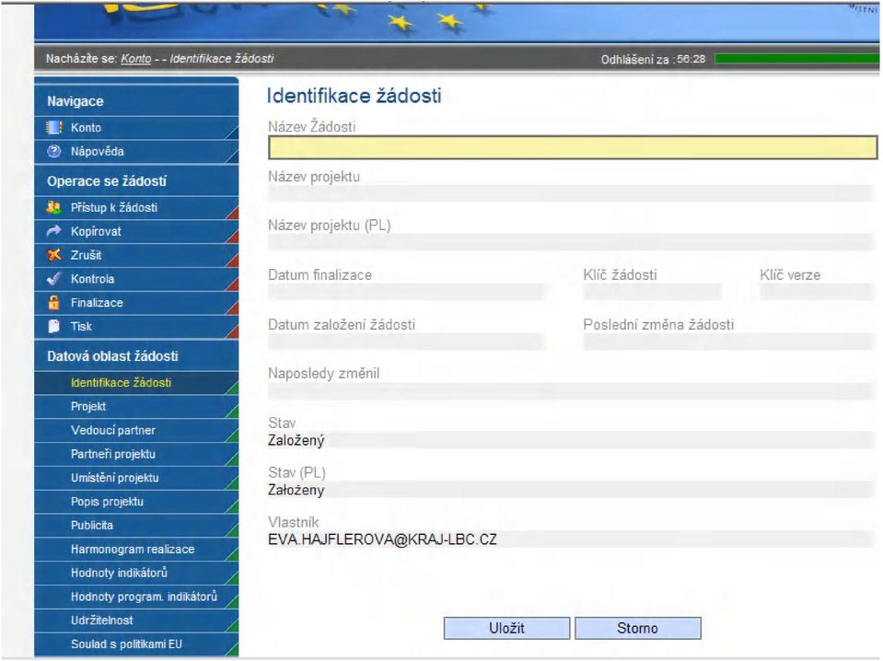This screenshot has width=883, height=661.
Task: Click the Nápověda help question icon
Action: pyautogui.click(x=54, y=152)
